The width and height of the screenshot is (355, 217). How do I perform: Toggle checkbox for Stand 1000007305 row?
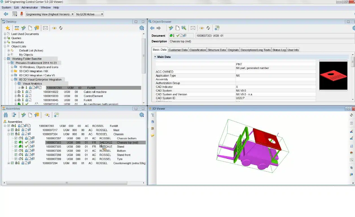[16, 147]
